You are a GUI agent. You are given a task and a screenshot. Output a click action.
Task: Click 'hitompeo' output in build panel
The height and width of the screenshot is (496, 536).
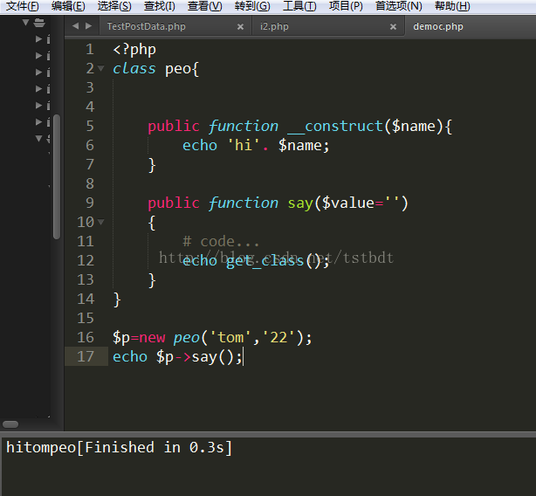(41, 447)
